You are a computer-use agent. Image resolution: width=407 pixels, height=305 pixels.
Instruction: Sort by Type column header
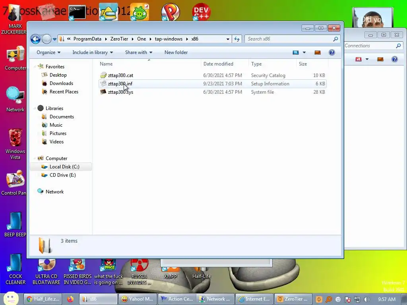272,64
